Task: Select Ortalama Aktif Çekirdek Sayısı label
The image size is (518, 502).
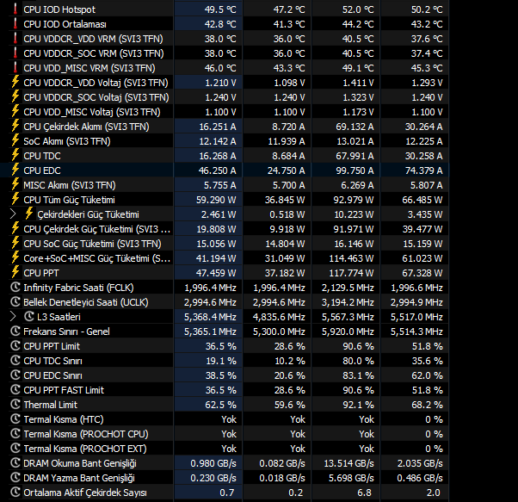Action: (x=85, y=493)
